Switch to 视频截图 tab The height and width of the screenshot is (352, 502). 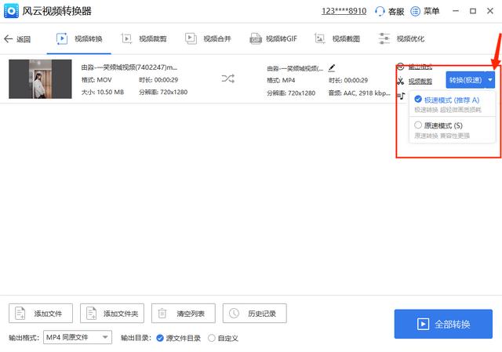tap(336, 38)
